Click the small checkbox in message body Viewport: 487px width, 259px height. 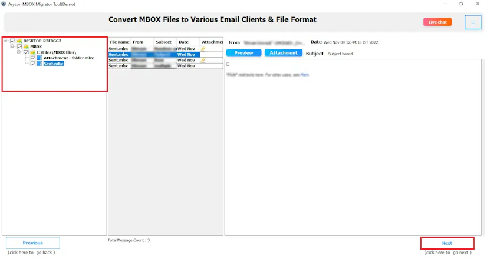(228, 64)
